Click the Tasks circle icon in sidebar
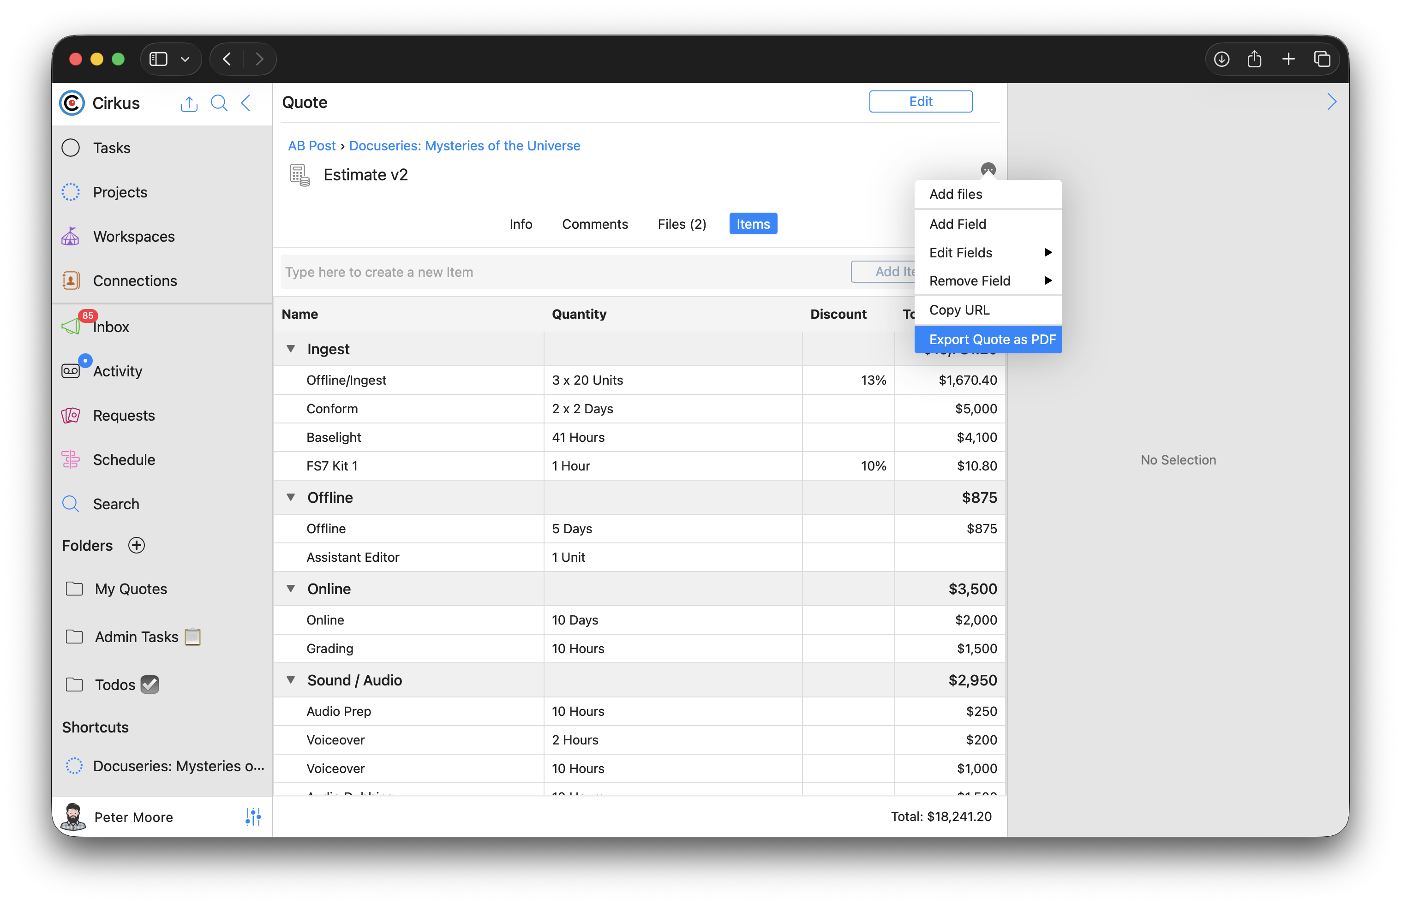 click(x=71, y=148)
